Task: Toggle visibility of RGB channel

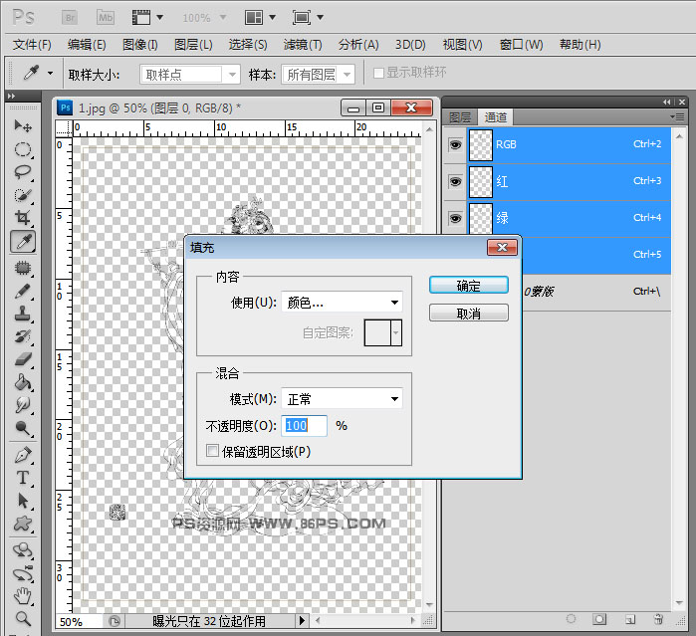Action: (x=455, y=144)
